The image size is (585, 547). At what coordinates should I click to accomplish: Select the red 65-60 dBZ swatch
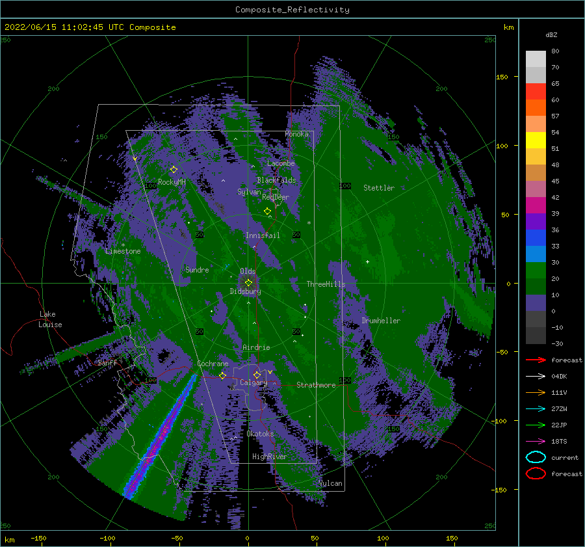(536, 92)
